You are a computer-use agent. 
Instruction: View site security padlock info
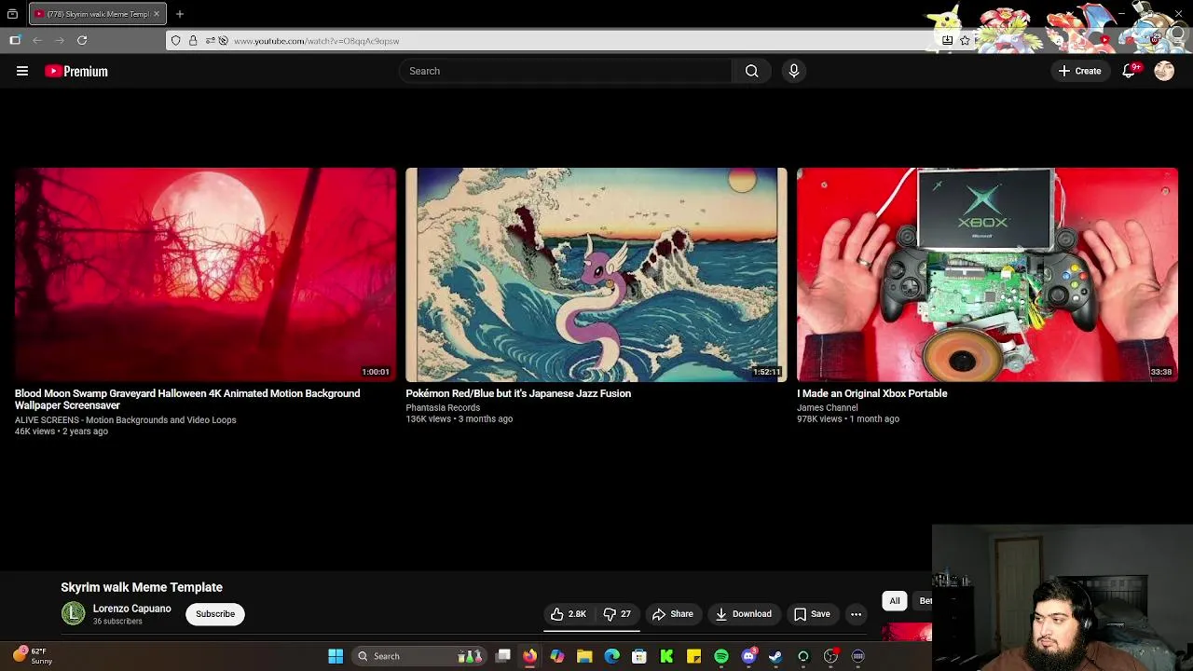(193, 41)
